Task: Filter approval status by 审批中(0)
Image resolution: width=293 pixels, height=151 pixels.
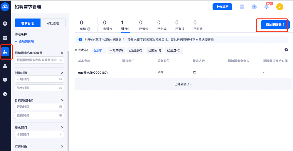Action: (116, 51)
